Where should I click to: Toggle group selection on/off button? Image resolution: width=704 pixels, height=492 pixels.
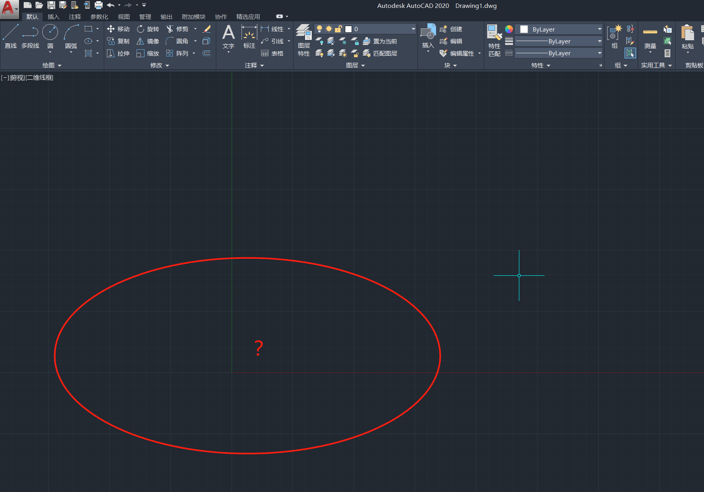pos(630,53)
